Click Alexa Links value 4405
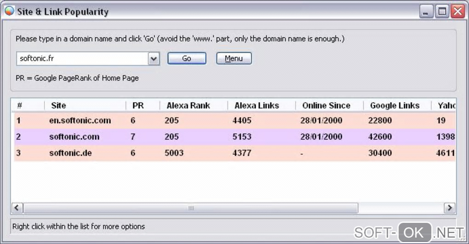 click(x=242, y=120)
